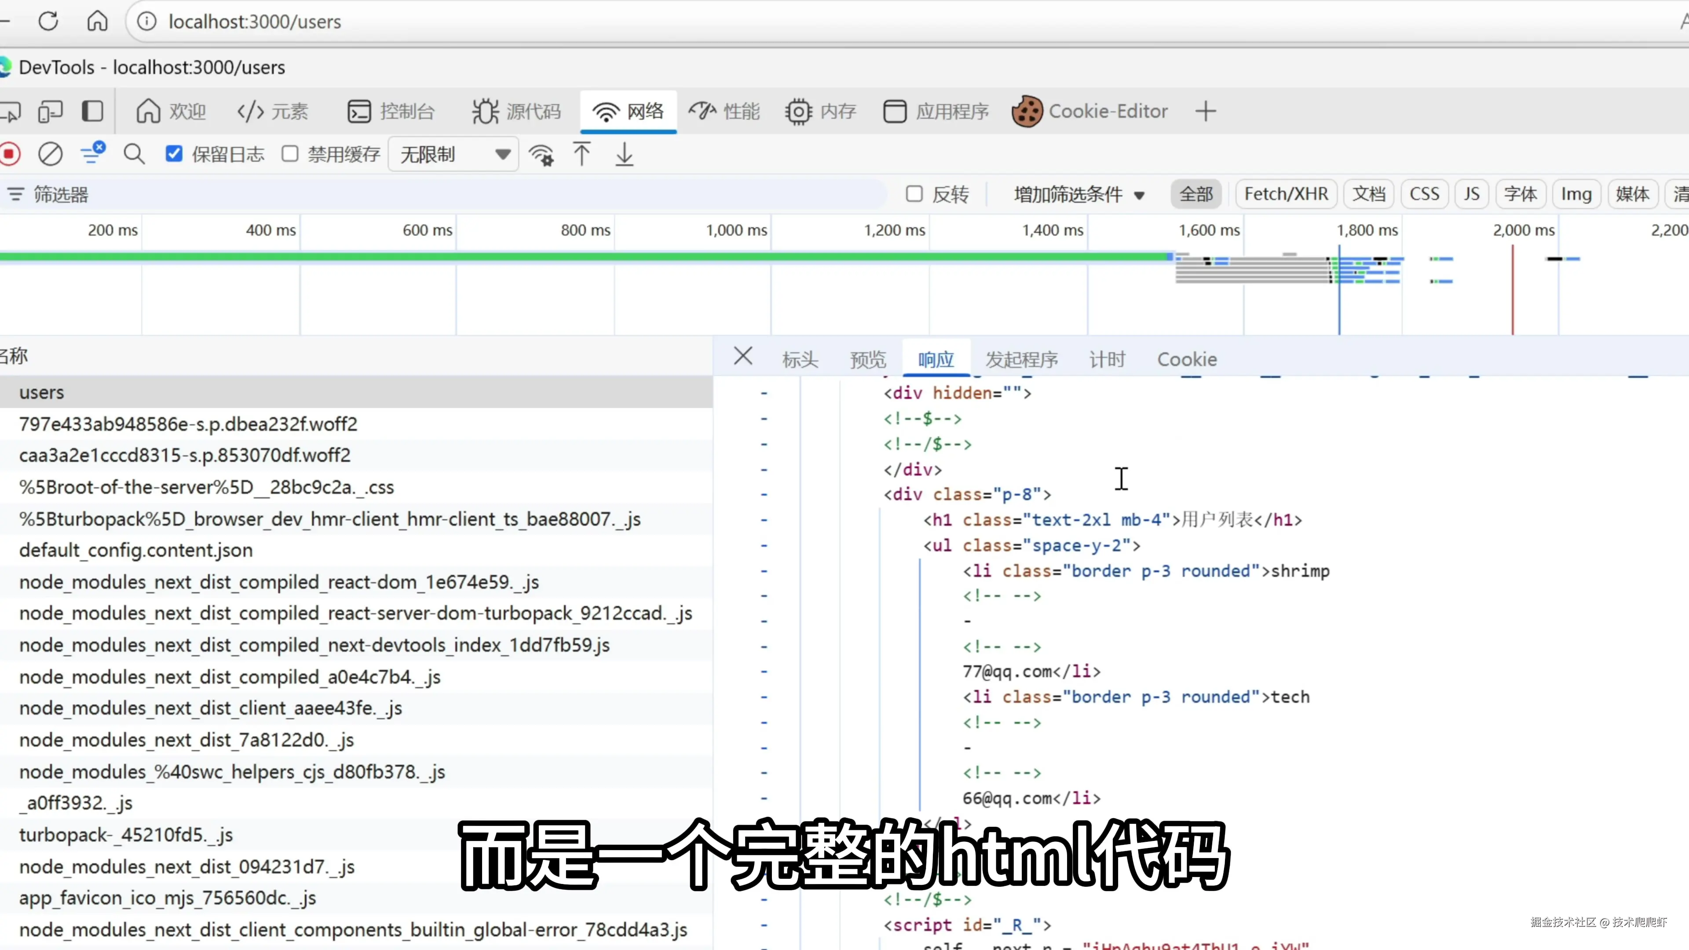Check the 反转 filter checkbox

(x=914, y=194)
